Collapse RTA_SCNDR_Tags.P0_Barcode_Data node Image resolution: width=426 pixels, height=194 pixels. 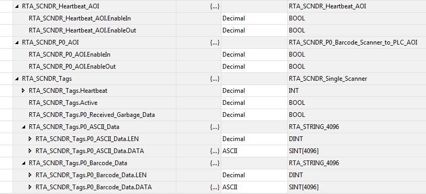point(24,163)
